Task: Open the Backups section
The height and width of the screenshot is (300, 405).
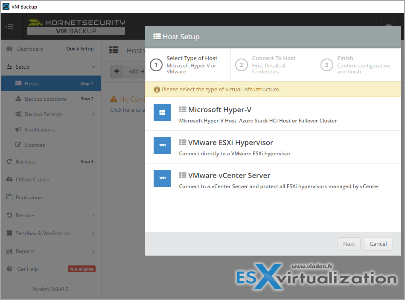Action: point(26,162)
